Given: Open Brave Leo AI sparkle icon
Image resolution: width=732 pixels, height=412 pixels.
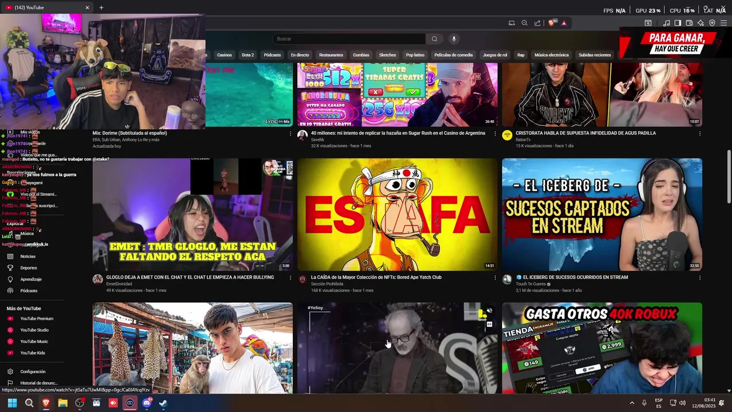Looking at the screenshot, I should [701, 23].
